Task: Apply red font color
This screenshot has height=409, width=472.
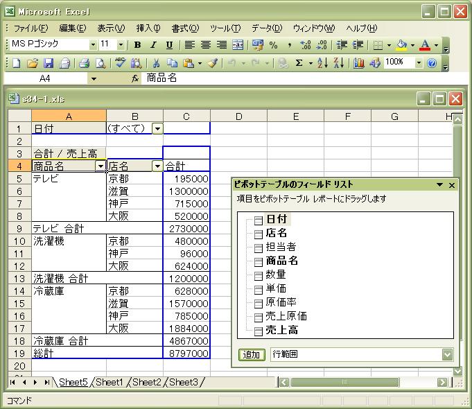Action: 425,45
